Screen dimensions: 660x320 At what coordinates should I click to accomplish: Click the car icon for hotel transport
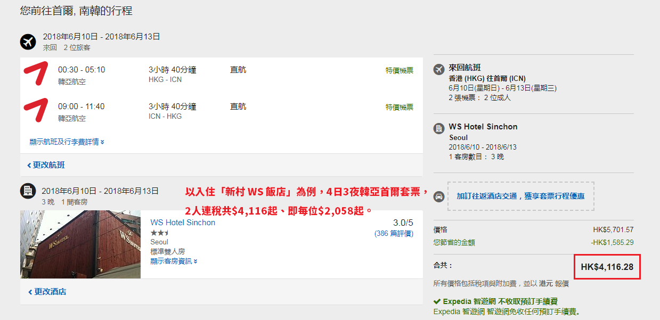[x=439, y=196]
